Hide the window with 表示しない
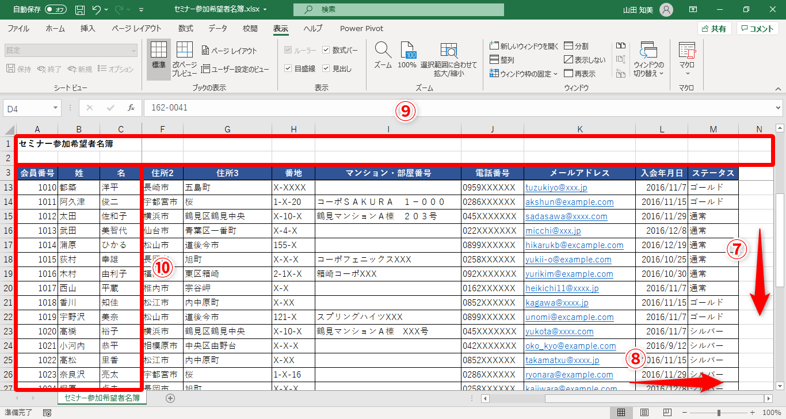This screenshot has width=786, height=419. click(x=585, y=60)
